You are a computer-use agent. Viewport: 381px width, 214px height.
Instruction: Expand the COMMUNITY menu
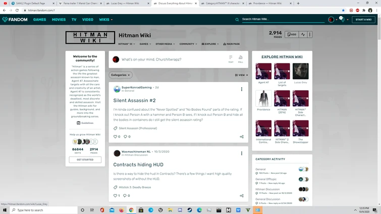188,44
